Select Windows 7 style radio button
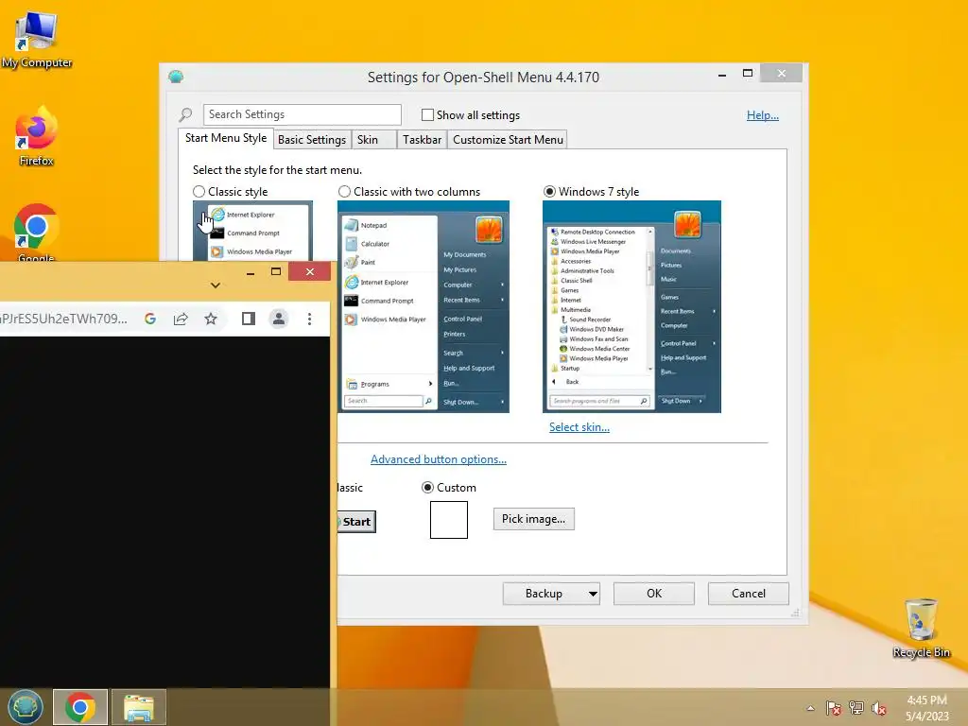968x726 pixels. (x=549, y=191)
